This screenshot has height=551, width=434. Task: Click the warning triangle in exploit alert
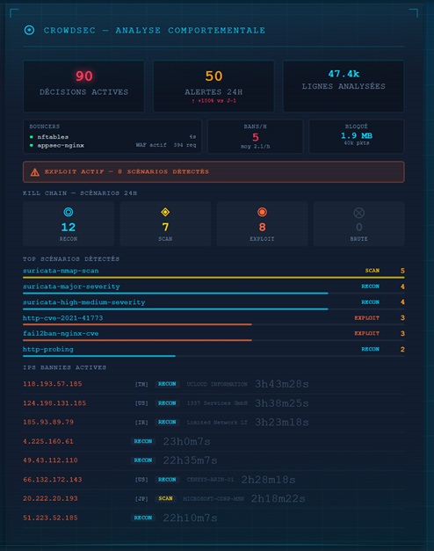tap(35, 172)
